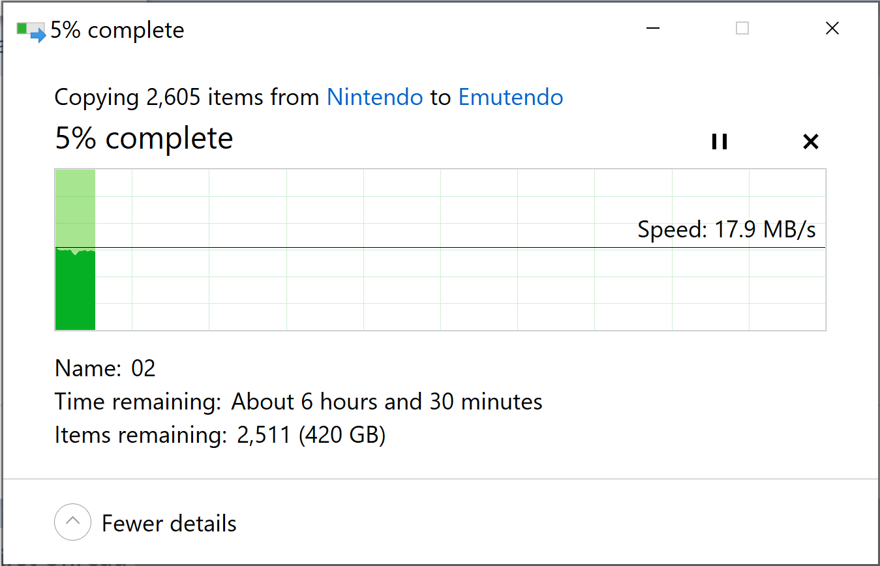Screen dimensions: 880x566
Task: Minimize the copy progress window
Action: (653, 29)
